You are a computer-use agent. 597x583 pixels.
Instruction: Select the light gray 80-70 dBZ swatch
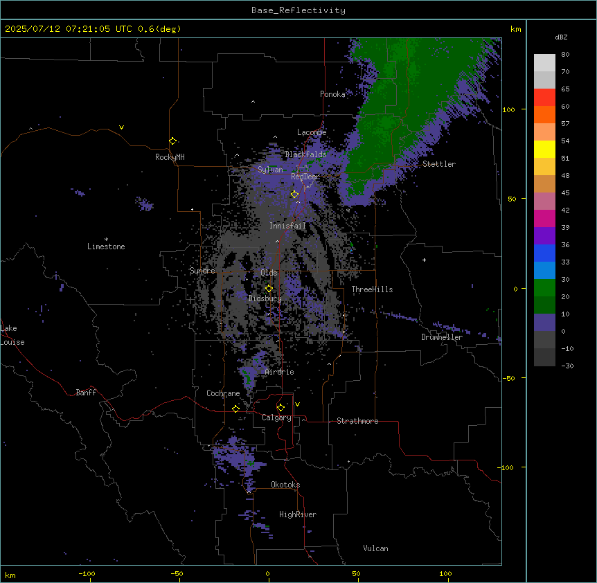point(544,63)
